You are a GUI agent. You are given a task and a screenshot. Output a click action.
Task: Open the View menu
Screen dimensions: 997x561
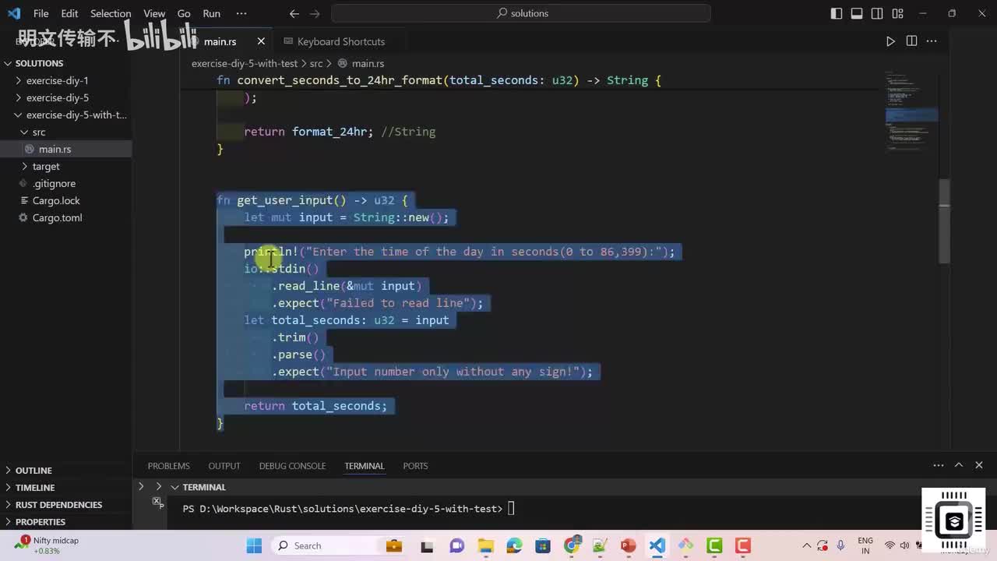point(154,13)
